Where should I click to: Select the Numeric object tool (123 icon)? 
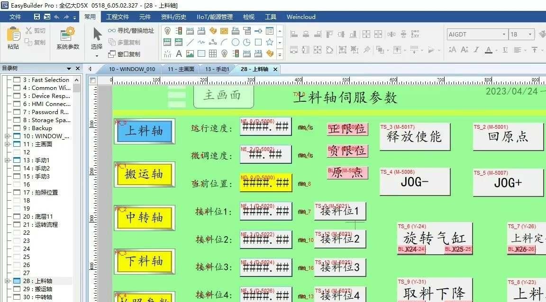(201, 30)
